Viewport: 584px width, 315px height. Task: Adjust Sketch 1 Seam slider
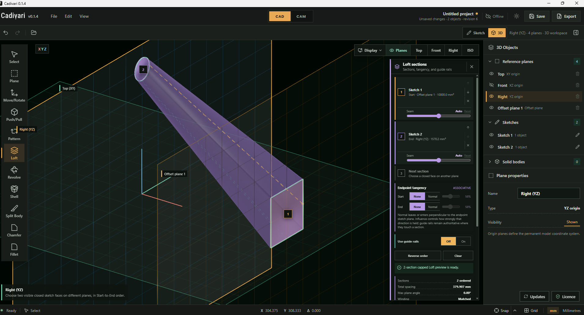(438, 116)
